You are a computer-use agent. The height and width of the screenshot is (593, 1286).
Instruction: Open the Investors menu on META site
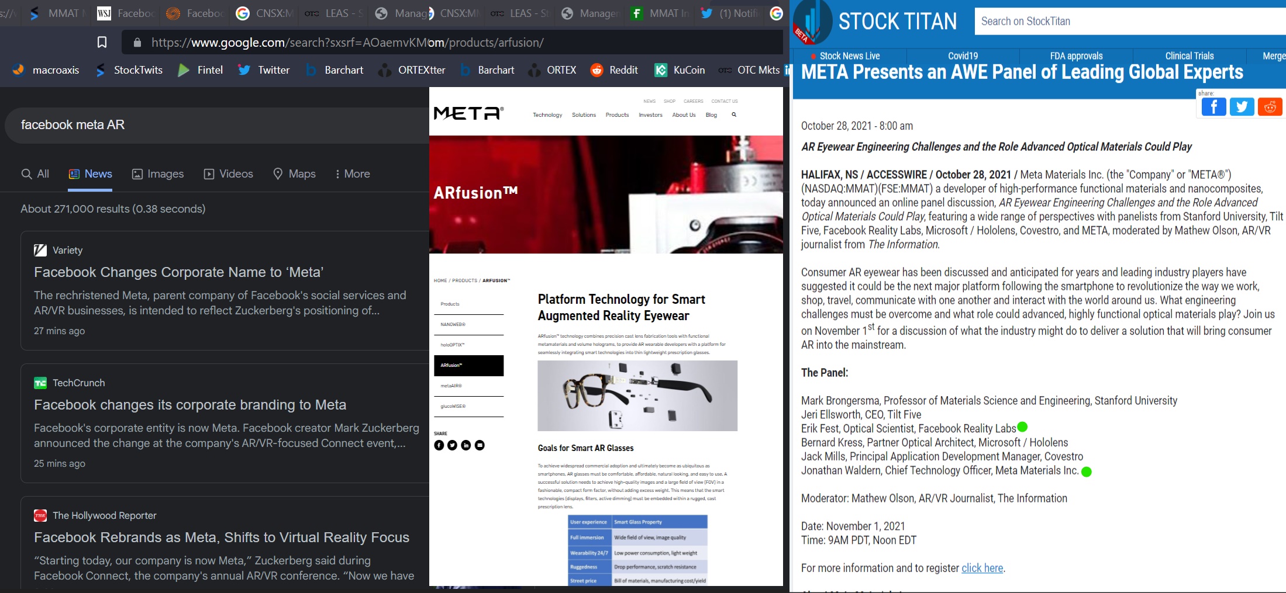click(650, 115)
